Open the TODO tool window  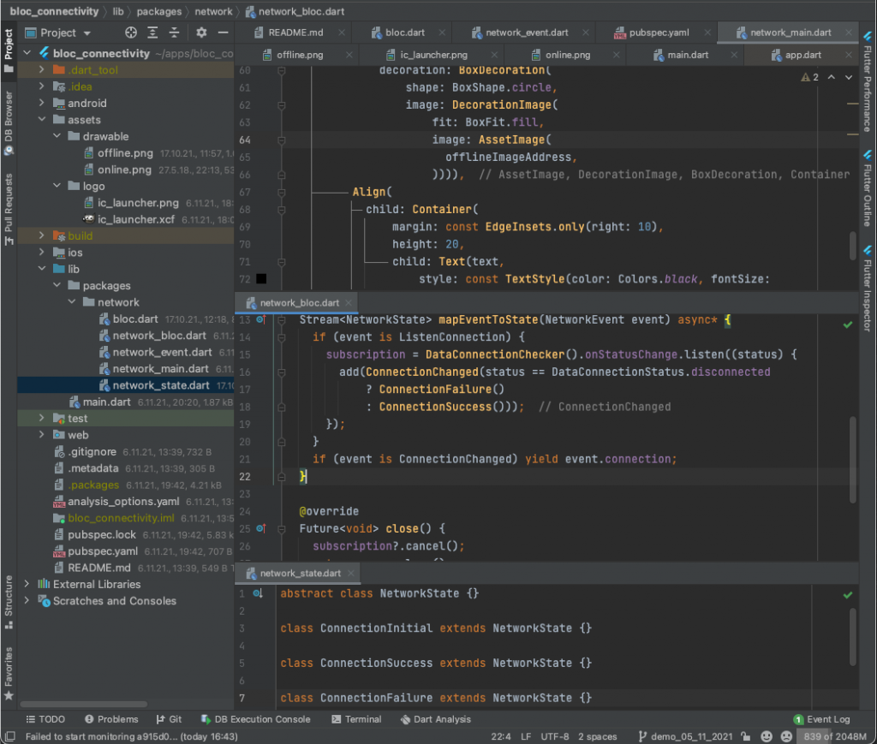[x=45, y=719]
